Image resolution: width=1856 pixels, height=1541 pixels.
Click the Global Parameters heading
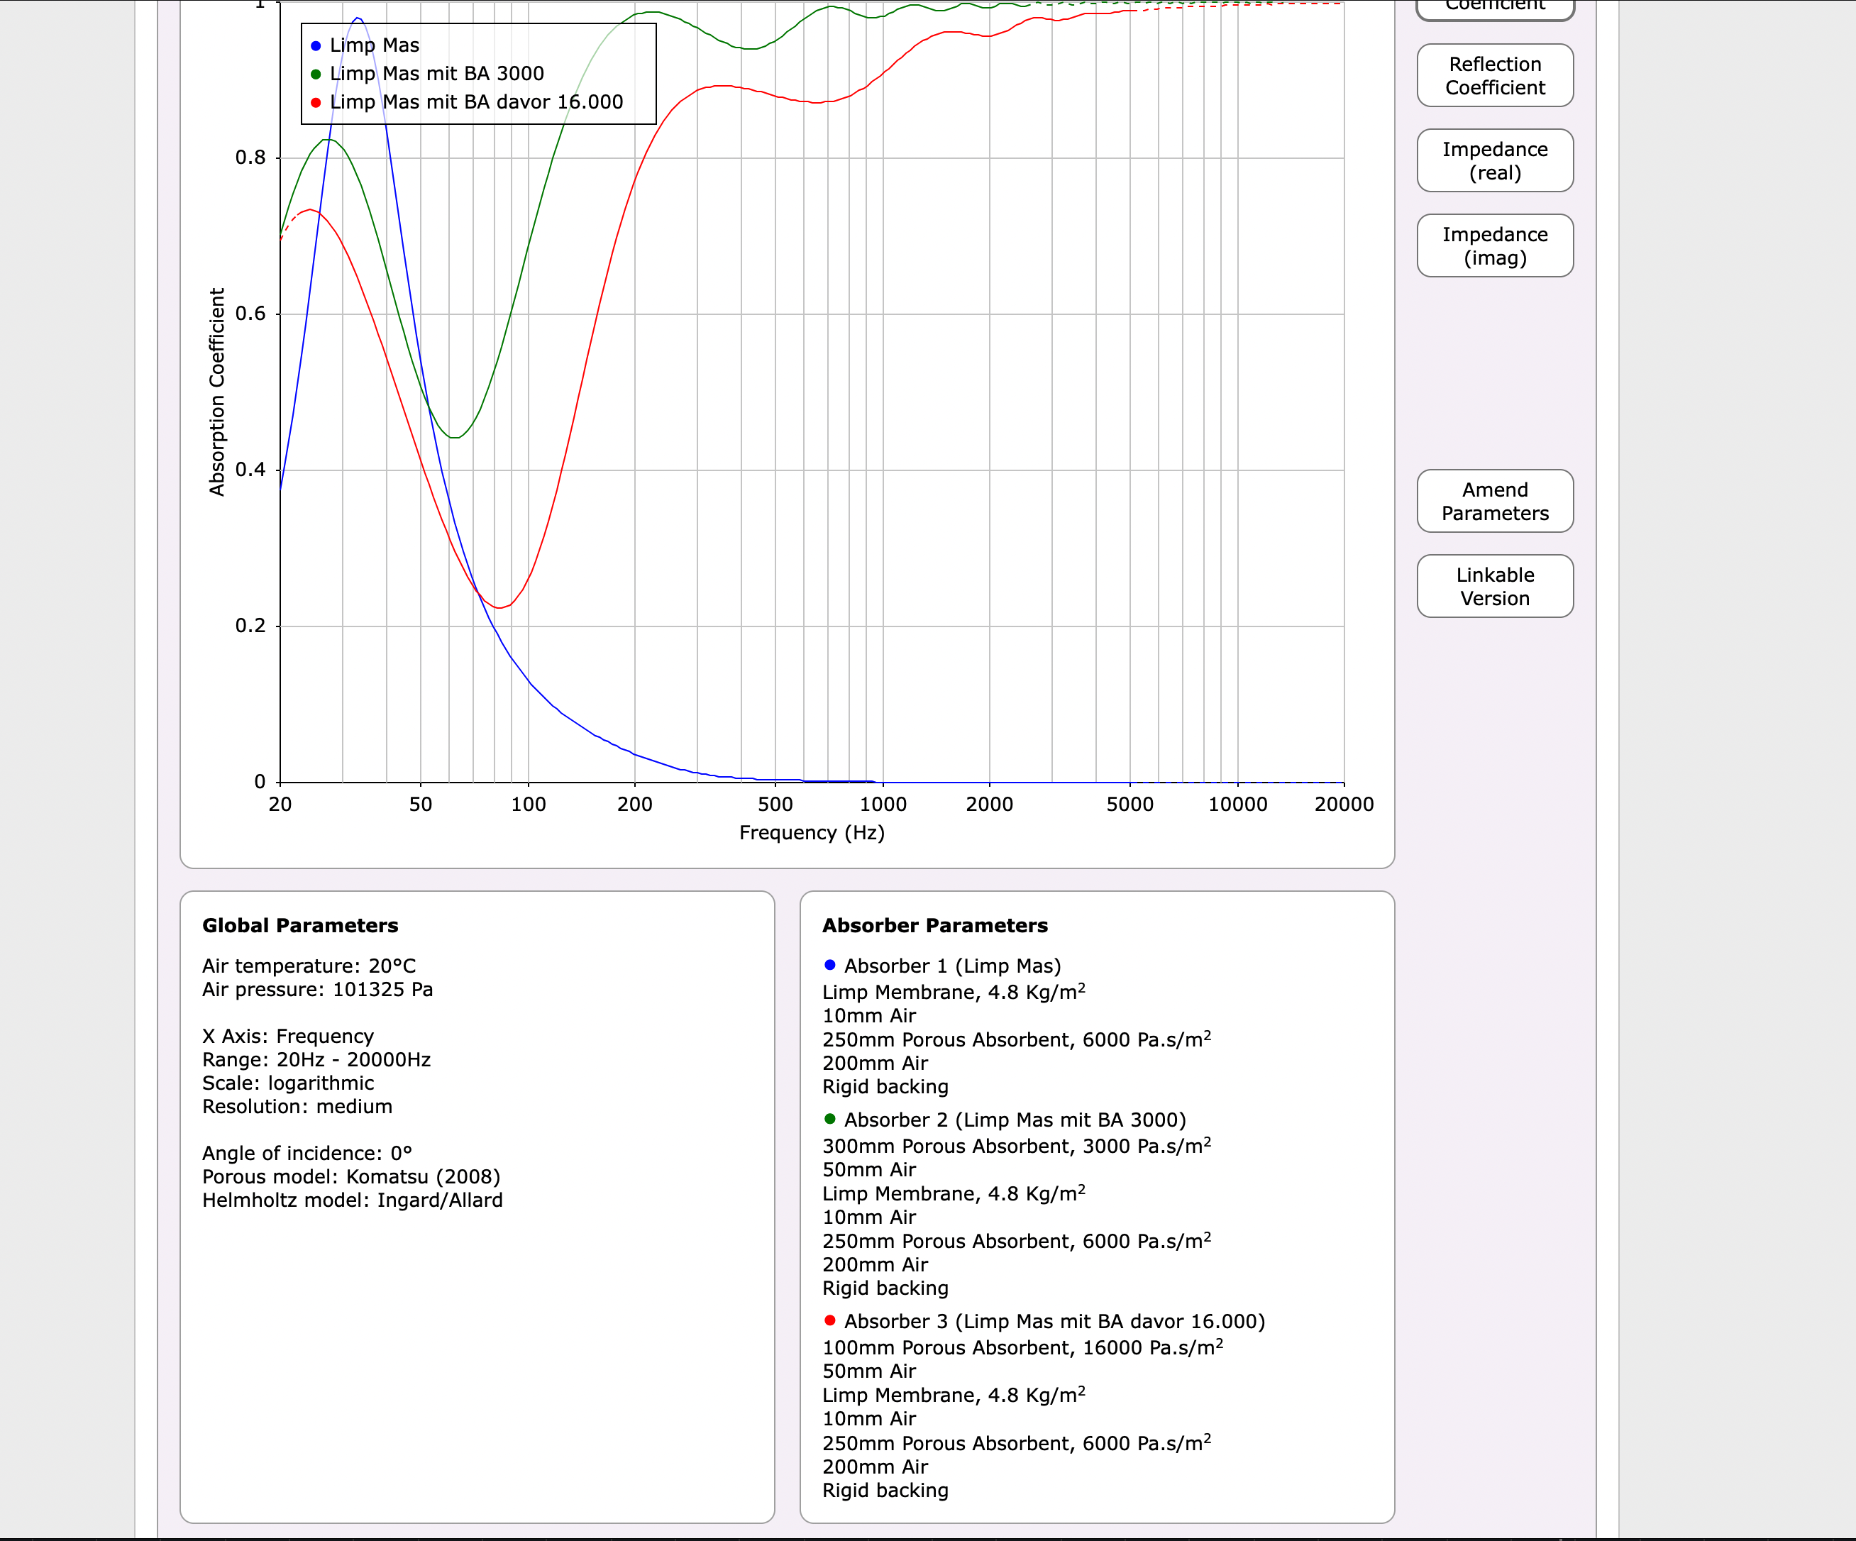click(x=299, y=925)
